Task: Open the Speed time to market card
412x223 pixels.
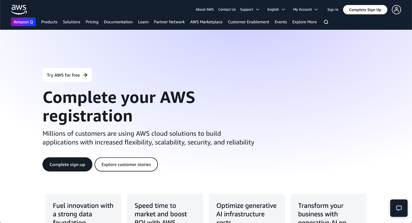Action: pyautogui.click(x=165, y=209)
